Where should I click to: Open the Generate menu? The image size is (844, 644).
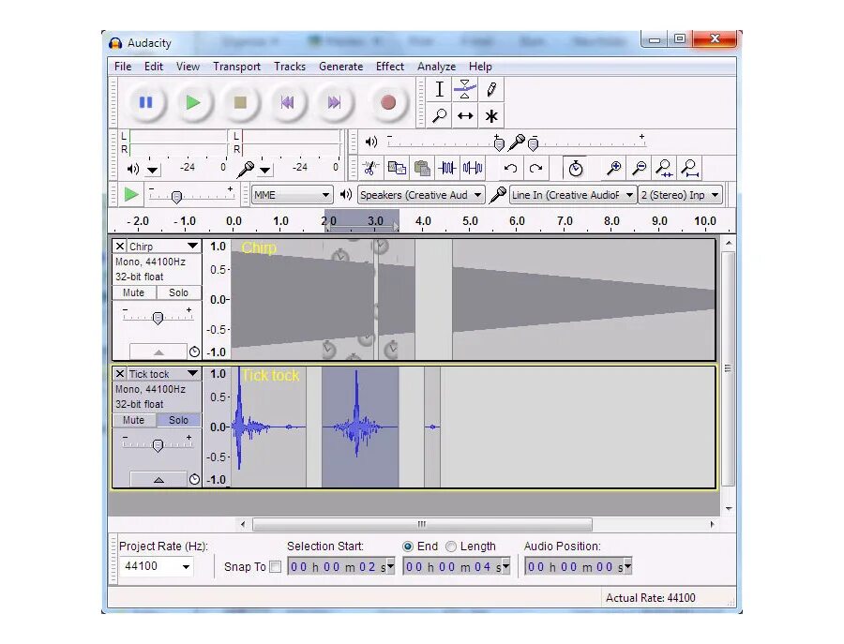(x=340, y=67)
